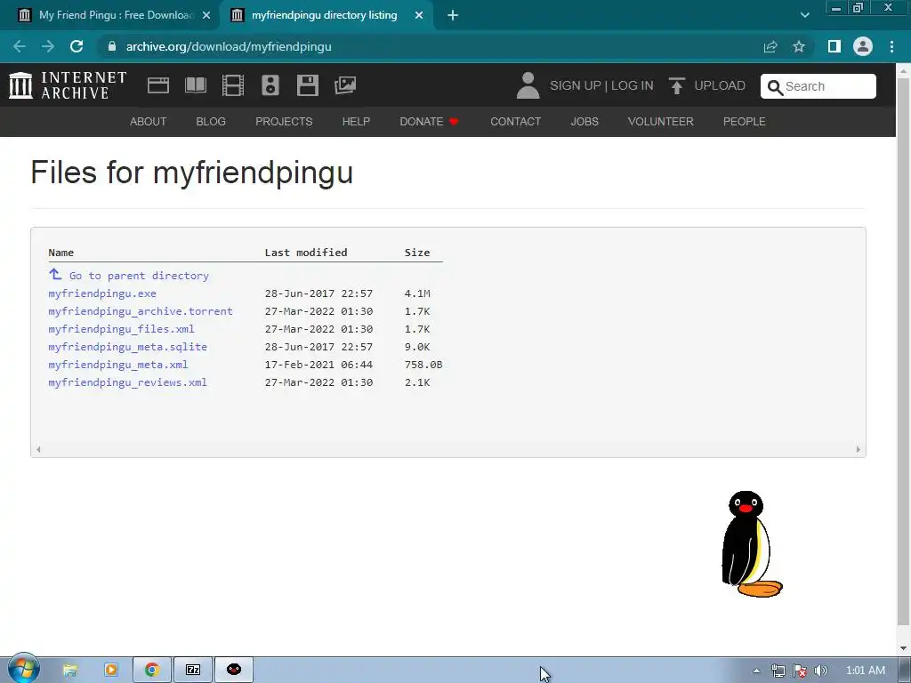Image resolution: width=911 pixels, height=683 pixels.
Task: Open myfriendpingu_meta.sqlite link
Action: coord(128,347)
